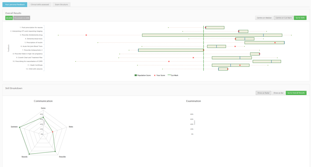This screenshot has width=311, height=167.
Task: Click the green 68.06% score badge
Action: [x=9, y=18]
